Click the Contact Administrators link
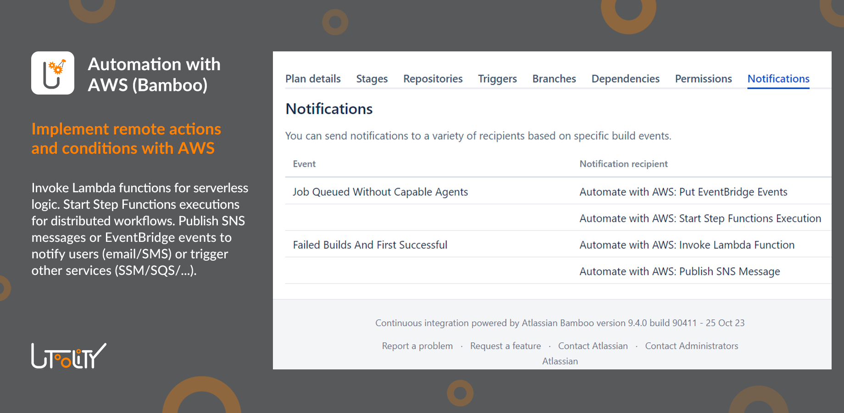This screenshot has width=844, height=413. 691,346
